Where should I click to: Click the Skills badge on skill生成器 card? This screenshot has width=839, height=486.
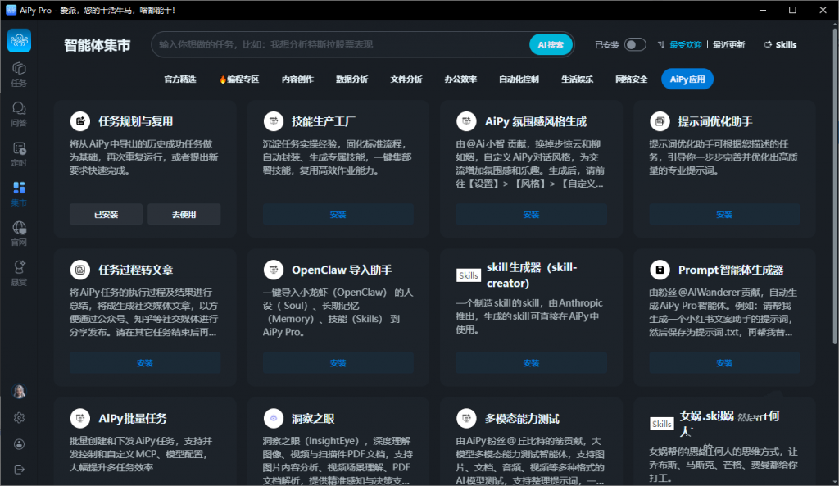click(468, 275)
